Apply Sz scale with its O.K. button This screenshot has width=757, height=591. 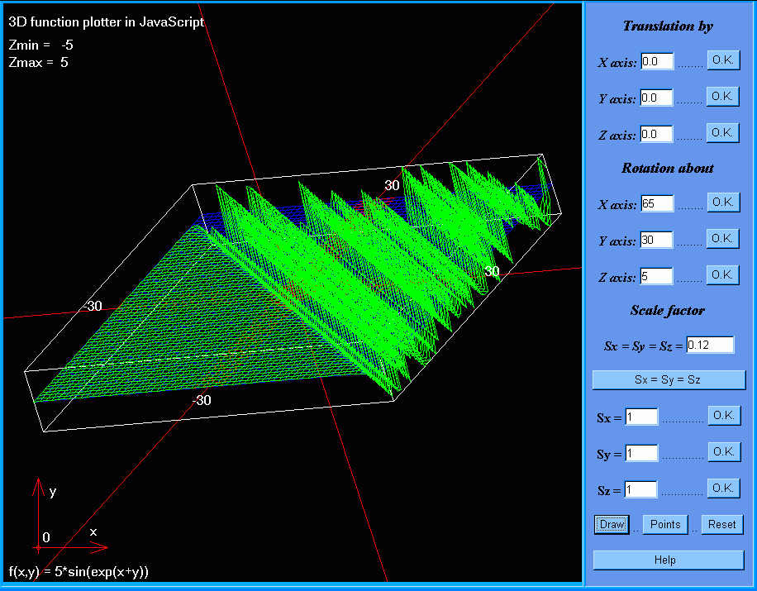click(723, 489)
